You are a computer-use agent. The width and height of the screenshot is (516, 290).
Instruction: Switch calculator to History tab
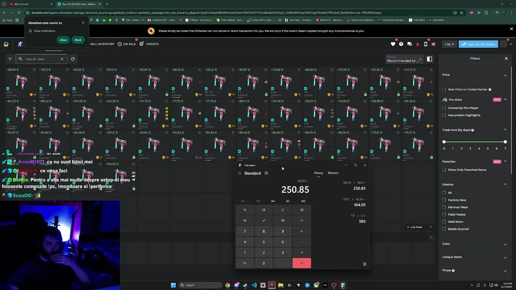318,173
